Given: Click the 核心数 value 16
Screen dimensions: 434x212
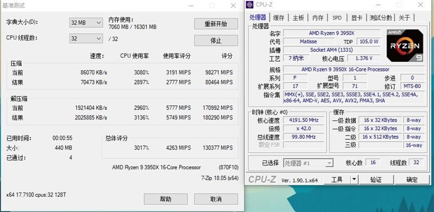Looking at the screenshot, I should [x=373, y=163].
